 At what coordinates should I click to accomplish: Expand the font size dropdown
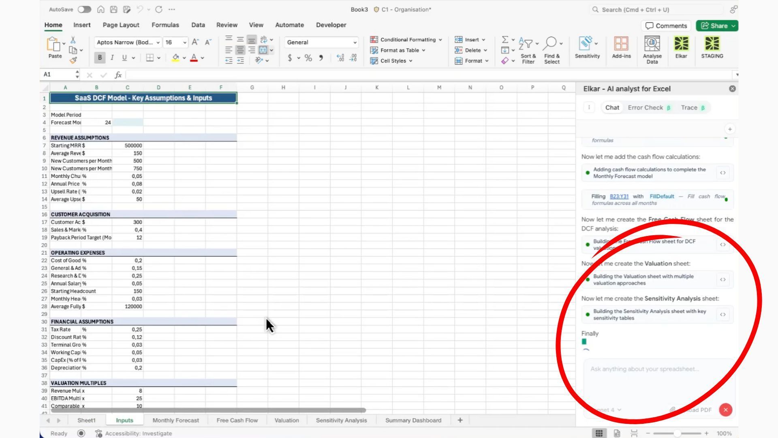(185, 42)
